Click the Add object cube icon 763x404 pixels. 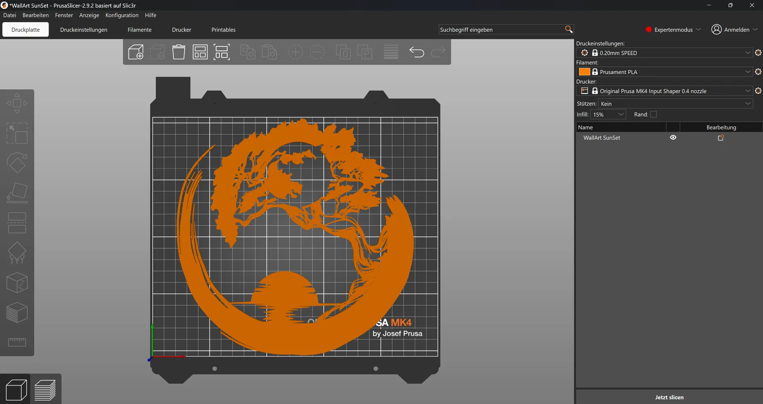coord(136,52)
